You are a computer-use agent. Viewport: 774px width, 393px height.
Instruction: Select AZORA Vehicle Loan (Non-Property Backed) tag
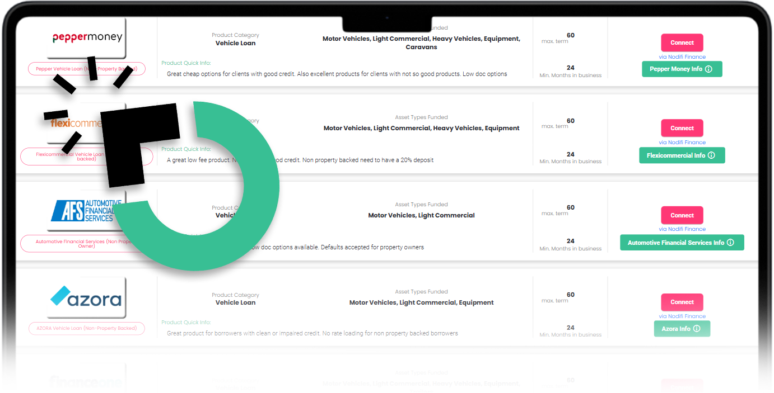86,329
